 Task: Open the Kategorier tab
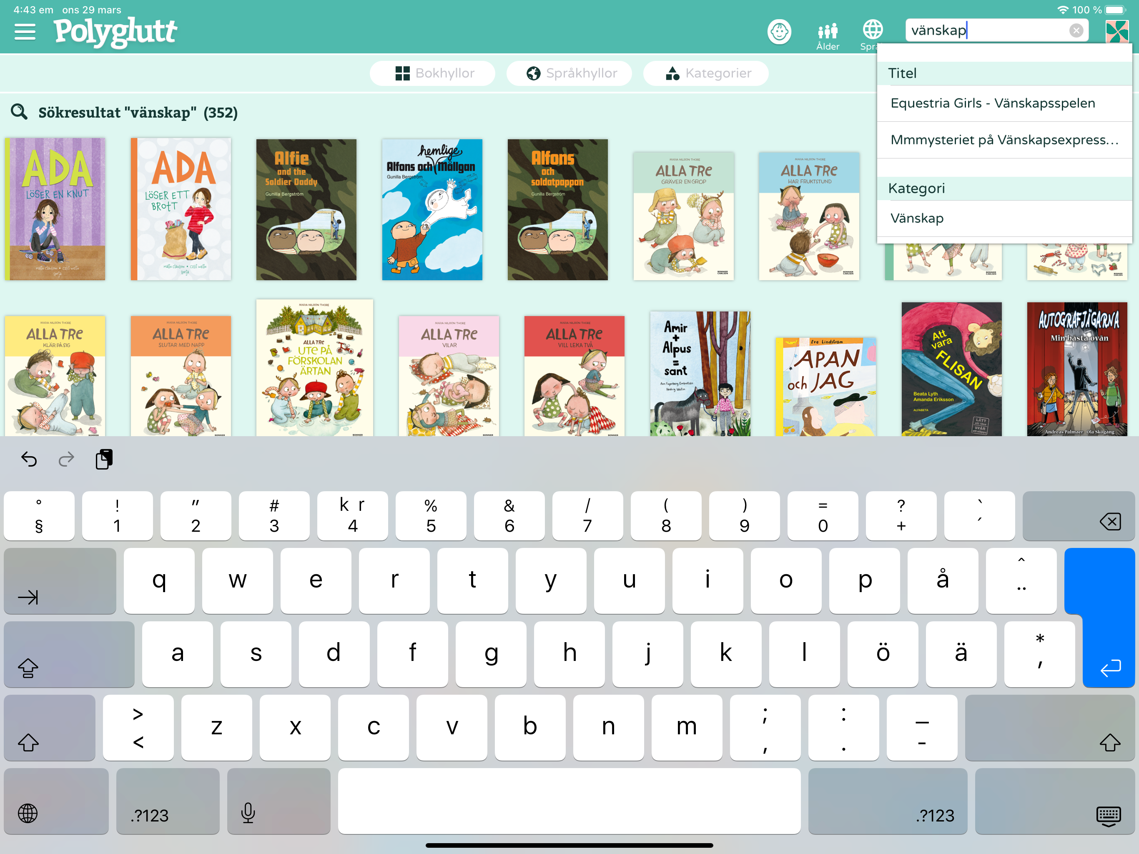click(x=707, y=73)
